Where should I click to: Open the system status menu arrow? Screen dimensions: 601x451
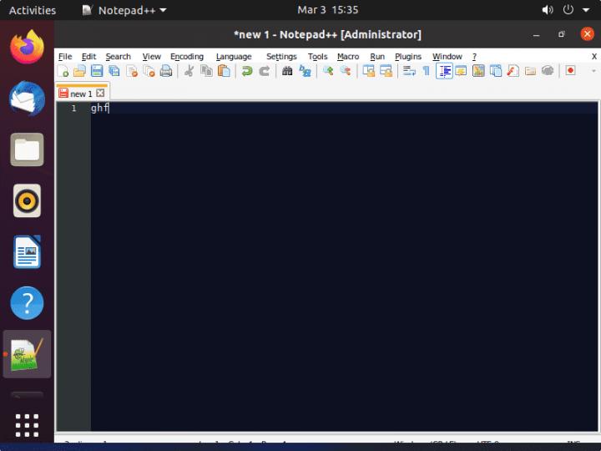coord(586,10)
